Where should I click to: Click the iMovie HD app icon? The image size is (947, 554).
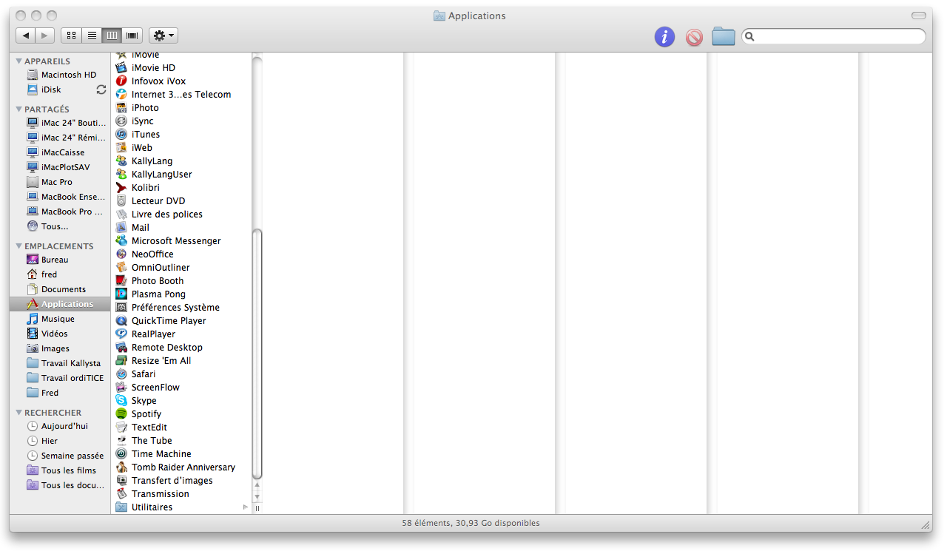point(122,68)
